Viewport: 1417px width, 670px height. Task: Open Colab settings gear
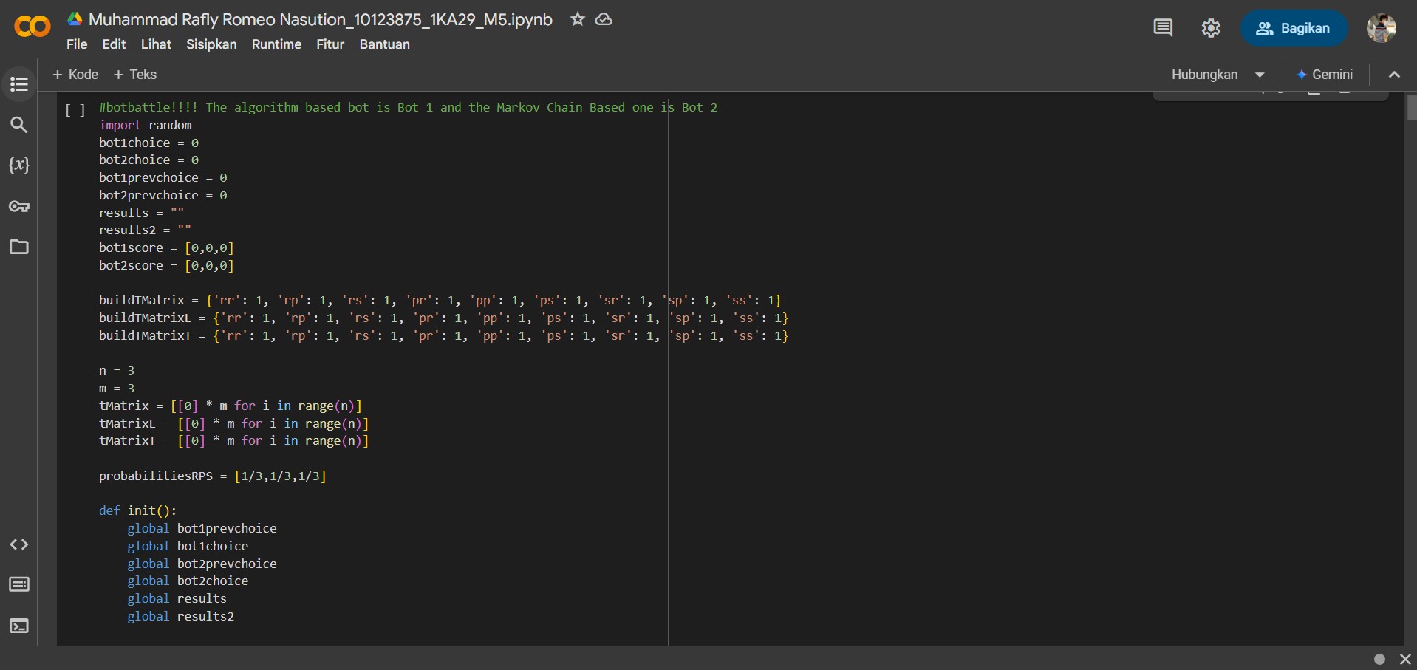1210,28
